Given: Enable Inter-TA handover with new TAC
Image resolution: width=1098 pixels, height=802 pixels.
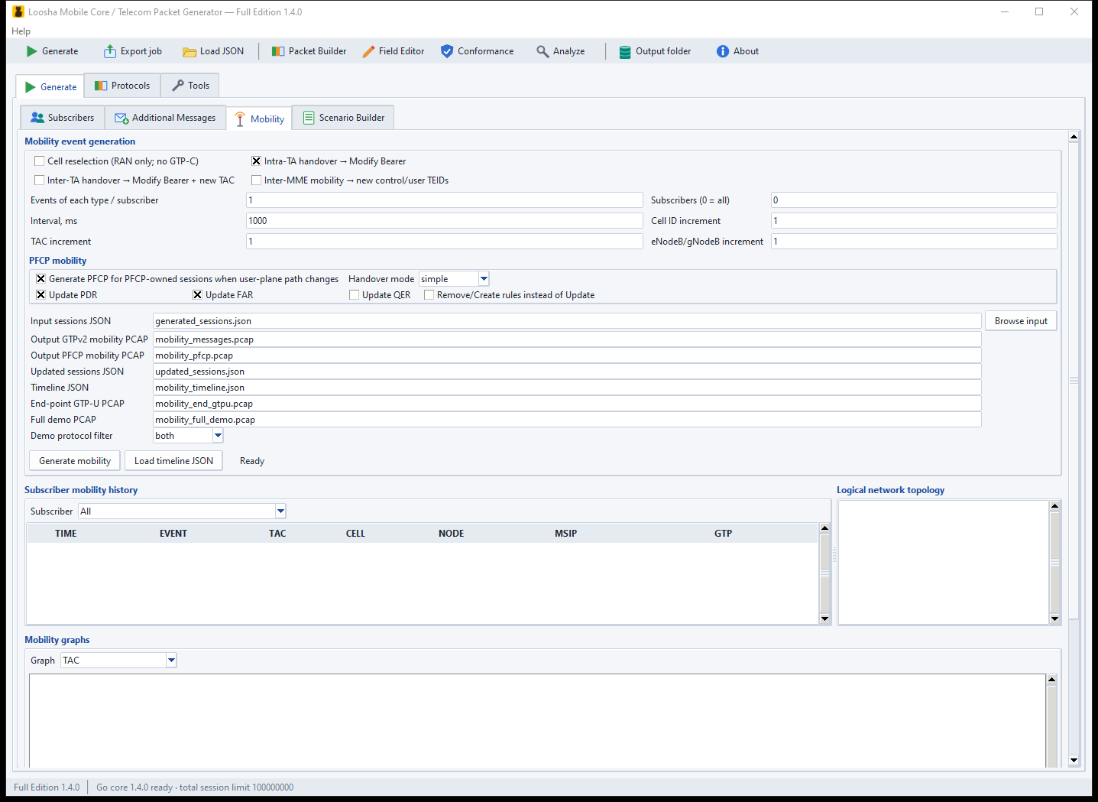Looking at the screenshot, I should click(39, 180).
